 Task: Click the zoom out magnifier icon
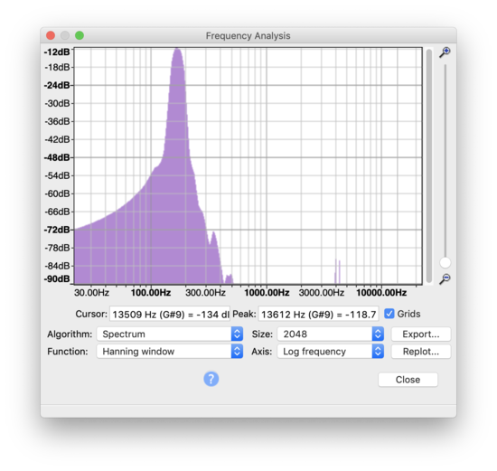(445, 278)
